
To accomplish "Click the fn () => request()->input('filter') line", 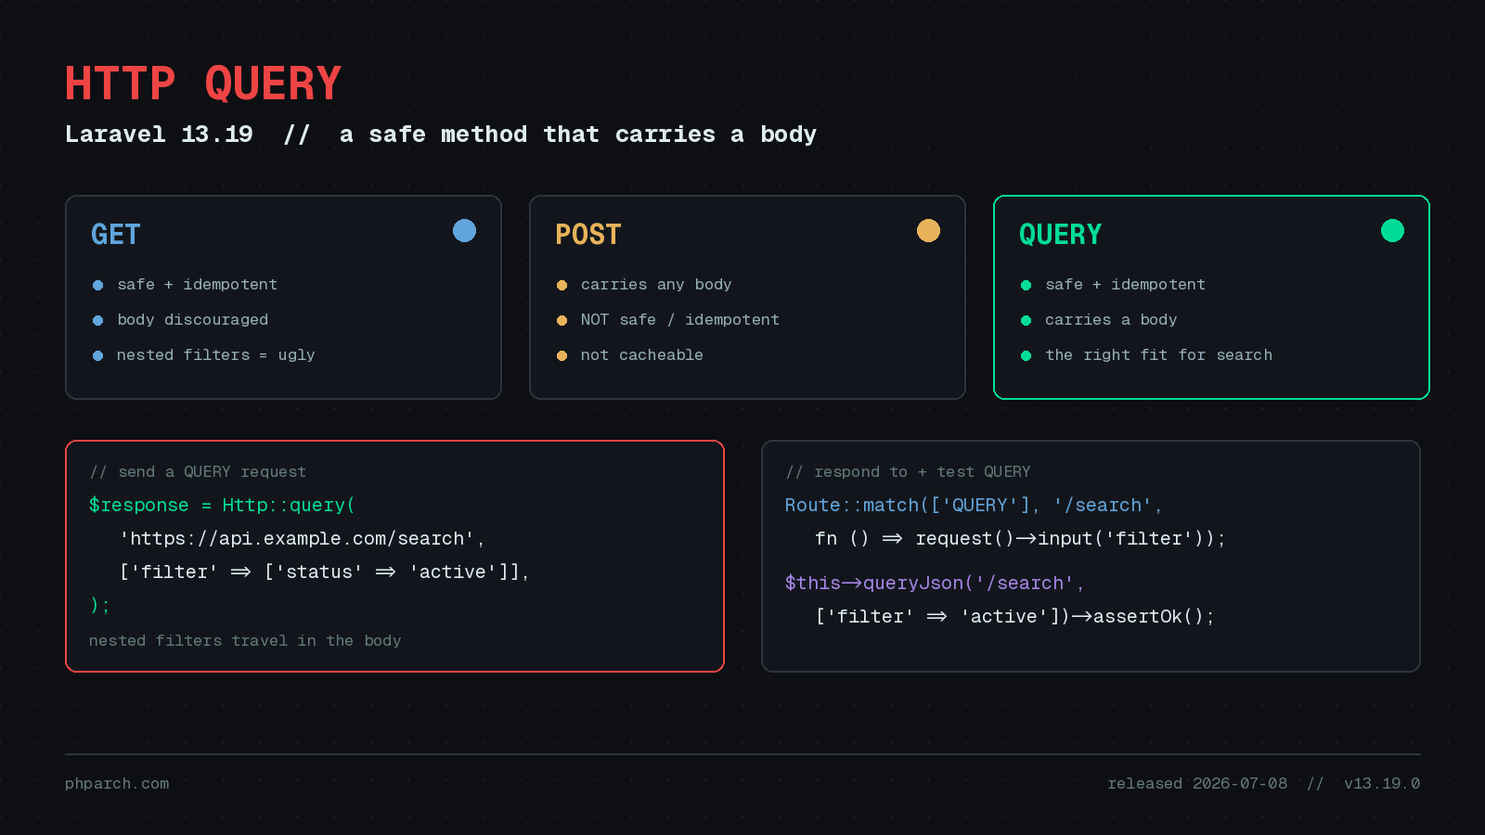I will (x=1020, y=539).
